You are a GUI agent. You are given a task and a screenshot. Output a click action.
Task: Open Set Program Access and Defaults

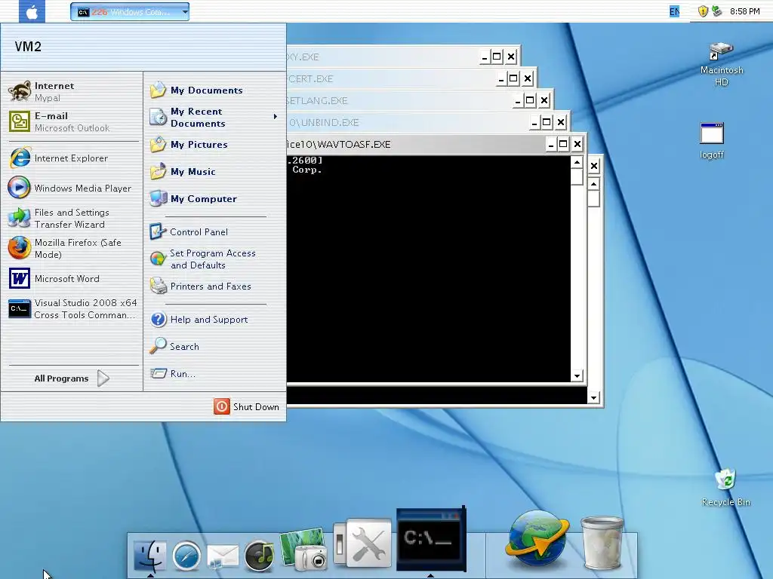click(x=204, y=259)
